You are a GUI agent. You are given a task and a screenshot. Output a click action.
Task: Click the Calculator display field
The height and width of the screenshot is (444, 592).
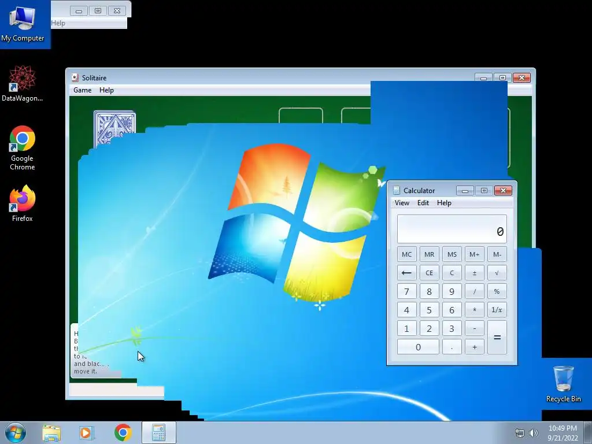(452, 229)
